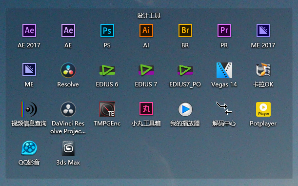Image resolution: width=298 pixels, height=186 pixels.
Task: Open the 小丸工具箱 pink icon
Action: tap(146, 109)
